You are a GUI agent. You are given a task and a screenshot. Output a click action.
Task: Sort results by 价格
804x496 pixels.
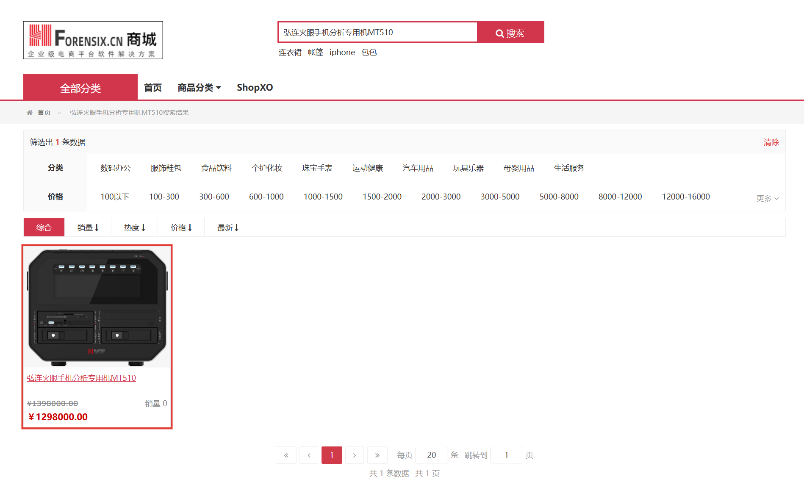click(181, 227)
